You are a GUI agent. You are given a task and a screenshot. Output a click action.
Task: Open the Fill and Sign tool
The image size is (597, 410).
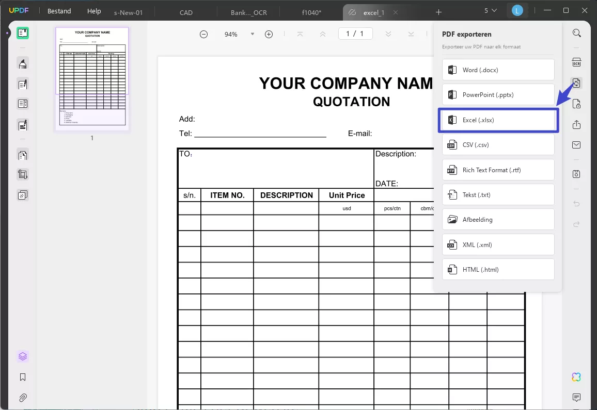pos(23,125)
